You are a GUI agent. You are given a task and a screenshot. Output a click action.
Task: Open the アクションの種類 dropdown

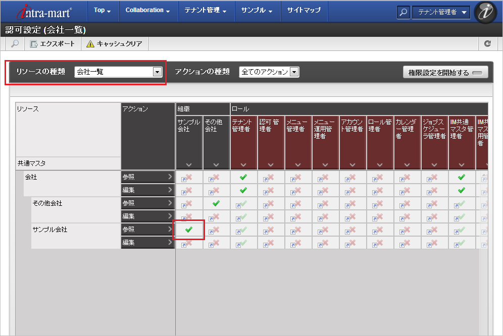point(269,72)
